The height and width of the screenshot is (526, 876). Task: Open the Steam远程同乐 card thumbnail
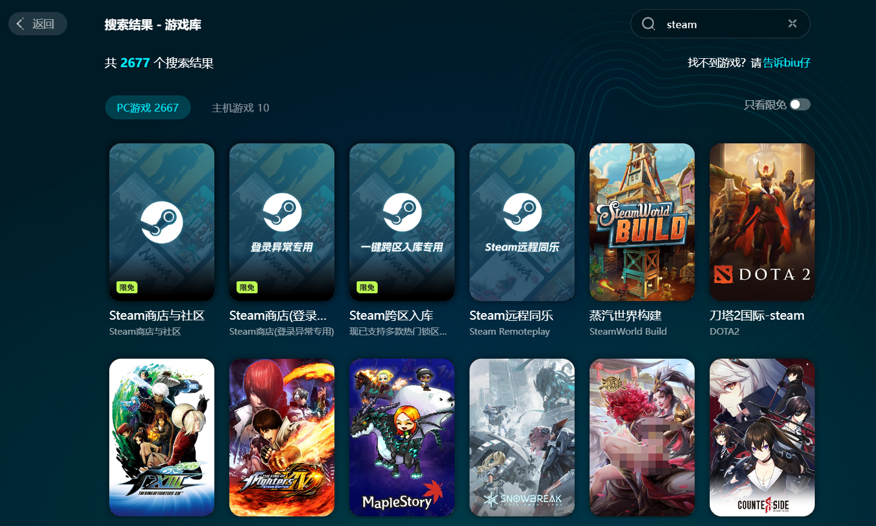click(x=522, y=222)
